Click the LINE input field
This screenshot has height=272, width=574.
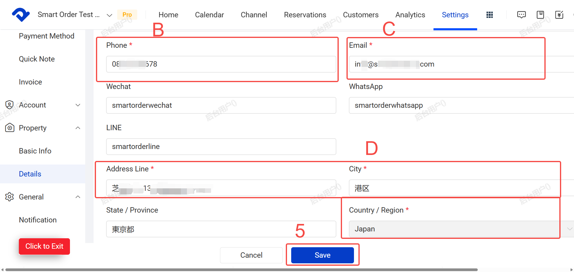pos(221,147)
